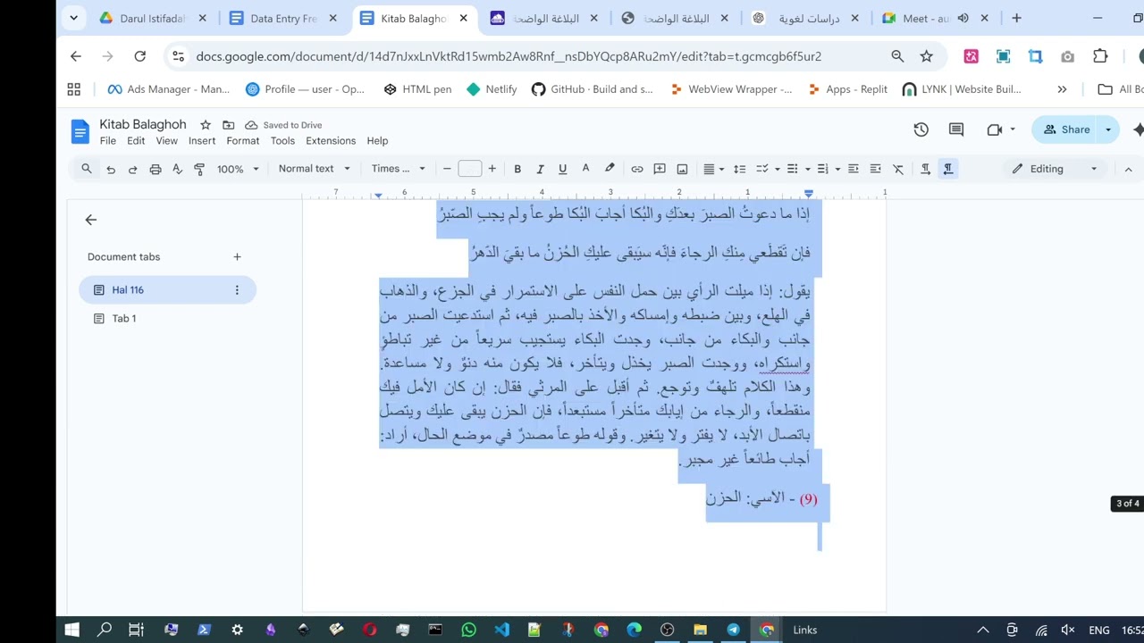This screenshot has width=1144, height=643.
Task: Open the Hal 116 tab options
Action: pyautogui.click(x=237, y=290)
